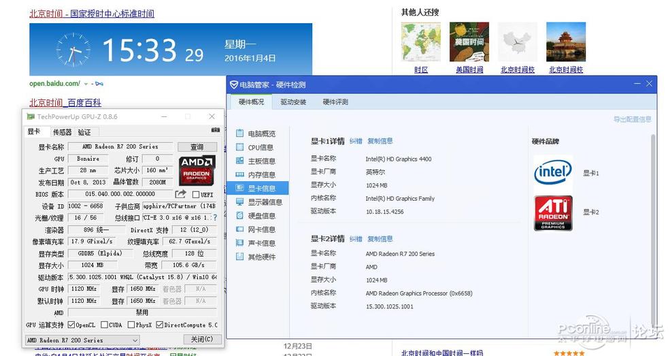Viewport: 670px width, 356px height.
Task: Click the analog clock icon in Beijing time widget
Action: [73, 50]
